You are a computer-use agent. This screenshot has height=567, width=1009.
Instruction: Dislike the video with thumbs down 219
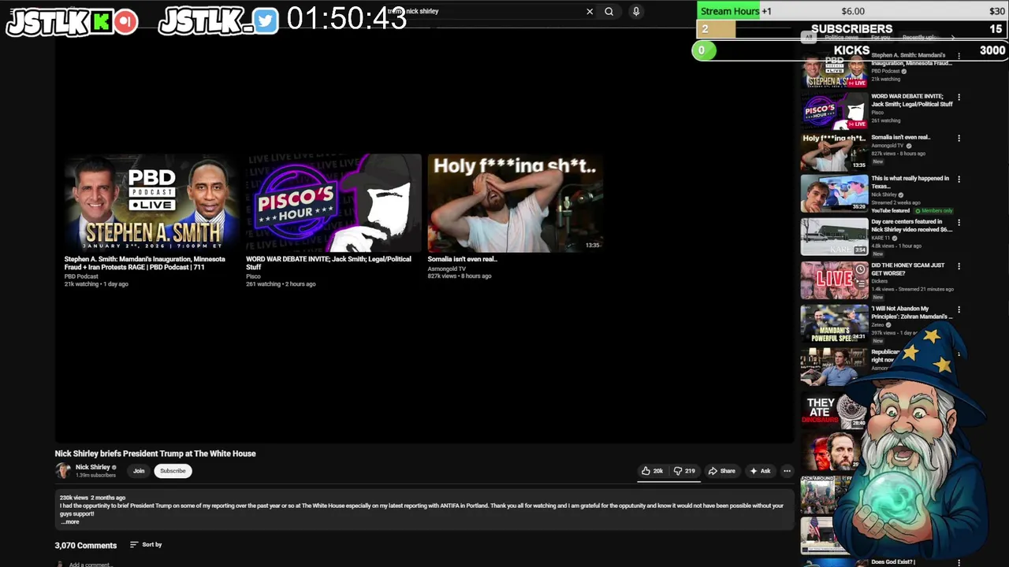click(684, 471)
